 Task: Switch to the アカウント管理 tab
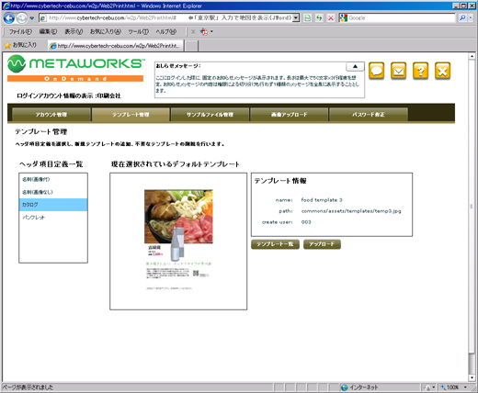[x=51, y=115]
